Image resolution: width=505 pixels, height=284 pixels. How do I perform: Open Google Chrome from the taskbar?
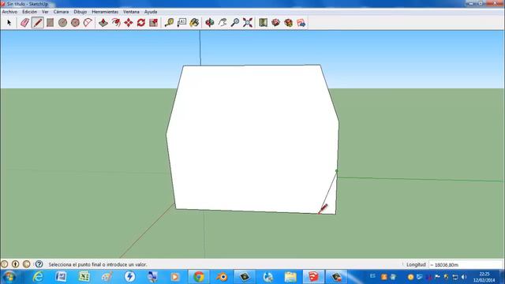point(199,277)
